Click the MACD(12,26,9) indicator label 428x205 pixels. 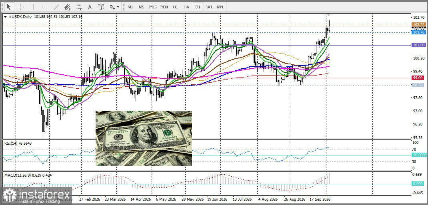28,175
